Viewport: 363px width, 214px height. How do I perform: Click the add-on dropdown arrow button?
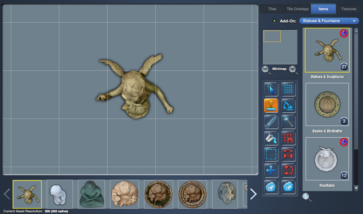354,21
